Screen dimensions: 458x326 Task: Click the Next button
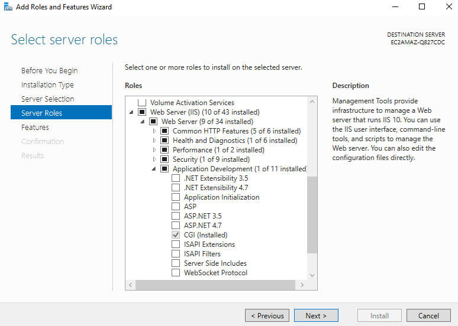coord(316,316)
